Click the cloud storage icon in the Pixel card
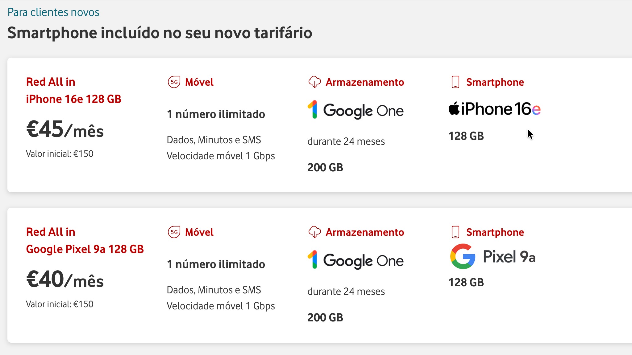 [x=314, y=232]
